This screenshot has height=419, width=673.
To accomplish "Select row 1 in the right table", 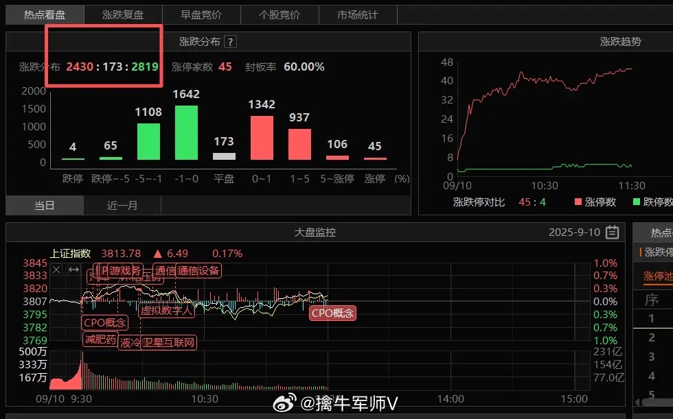I will click(653, 318).
